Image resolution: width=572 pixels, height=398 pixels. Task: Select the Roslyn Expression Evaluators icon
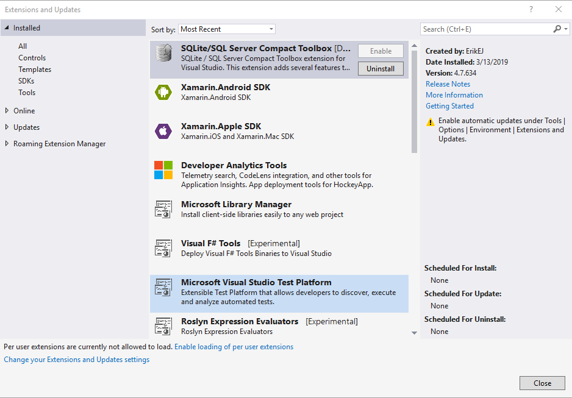(x=163, y=325)
